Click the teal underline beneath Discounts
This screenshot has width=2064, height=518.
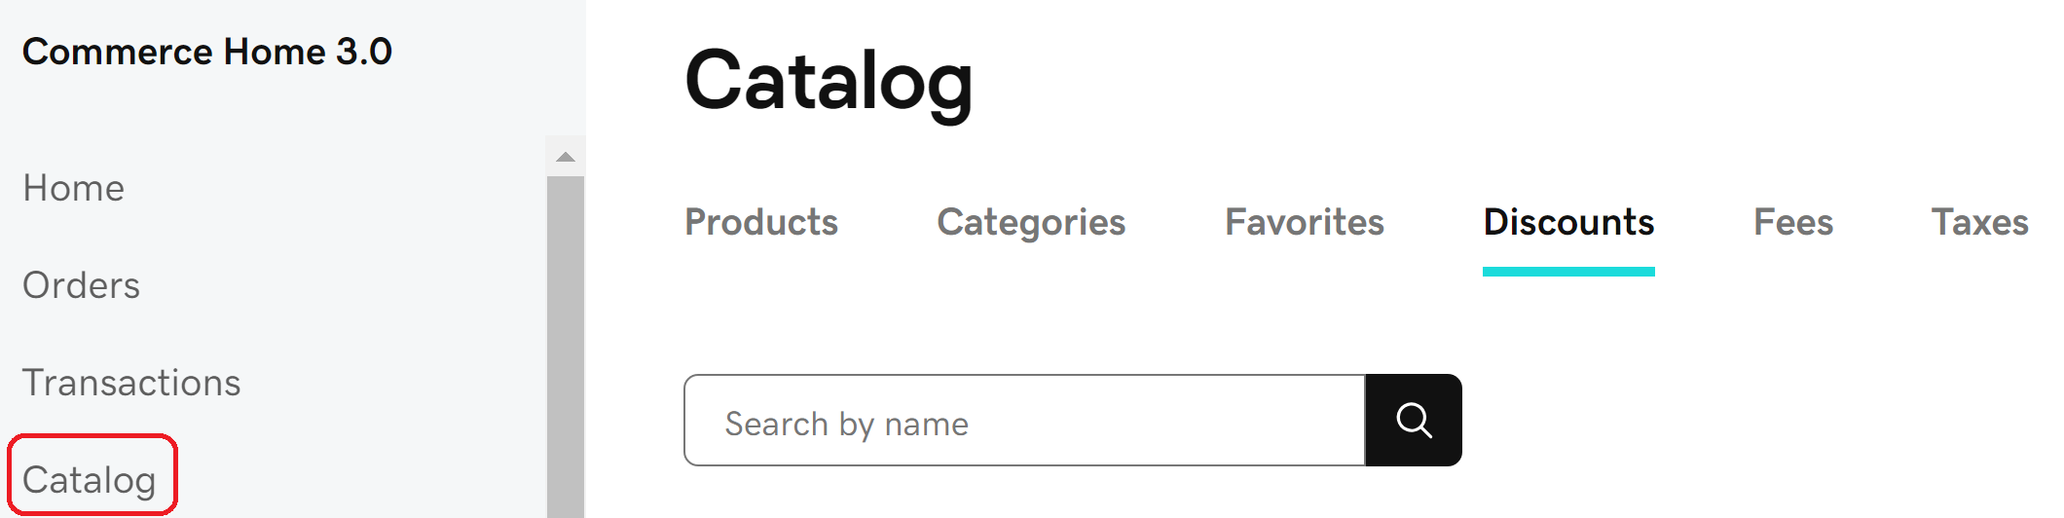(x=1568, y=272)
